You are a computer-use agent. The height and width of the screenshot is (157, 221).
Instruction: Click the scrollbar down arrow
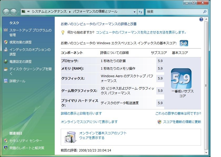click(x=206, y=153)
